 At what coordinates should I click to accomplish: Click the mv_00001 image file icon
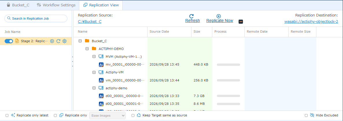pos(101,64)
